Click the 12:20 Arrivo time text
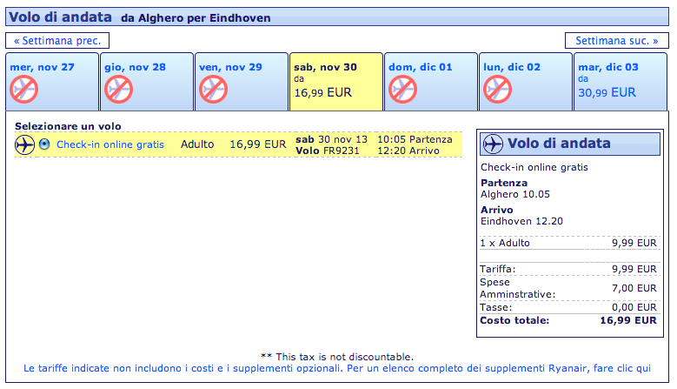This screenshot has height=389, width=677. [x=408, y=151]
